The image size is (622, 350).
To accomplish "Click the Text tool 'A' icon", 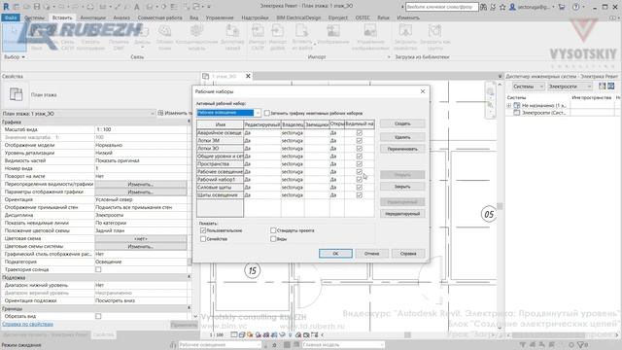I will click(136, 7).
